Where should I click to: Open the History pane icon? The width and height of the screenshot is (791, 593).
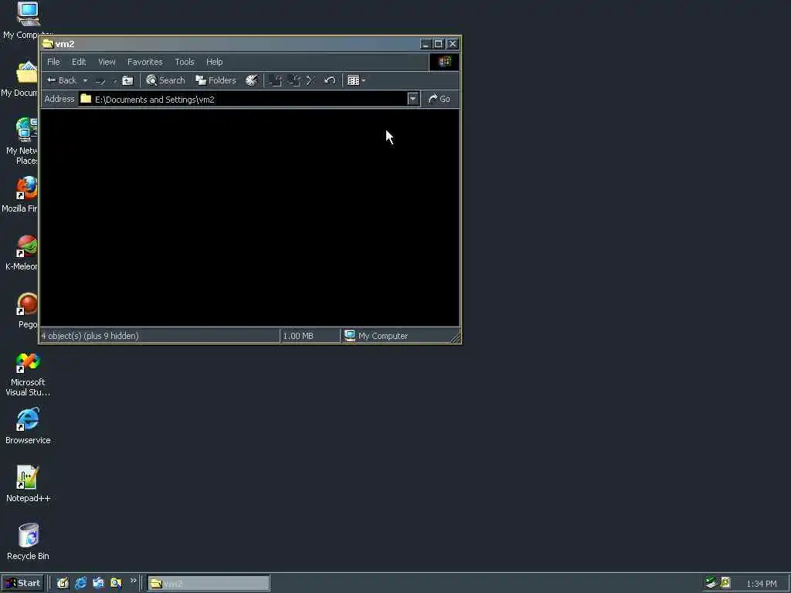(x=251, y=80)
